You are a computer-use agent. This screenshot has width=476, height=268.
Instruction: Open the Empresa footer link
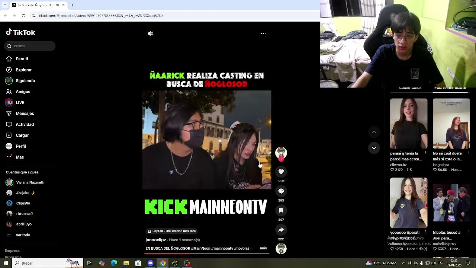12,251
